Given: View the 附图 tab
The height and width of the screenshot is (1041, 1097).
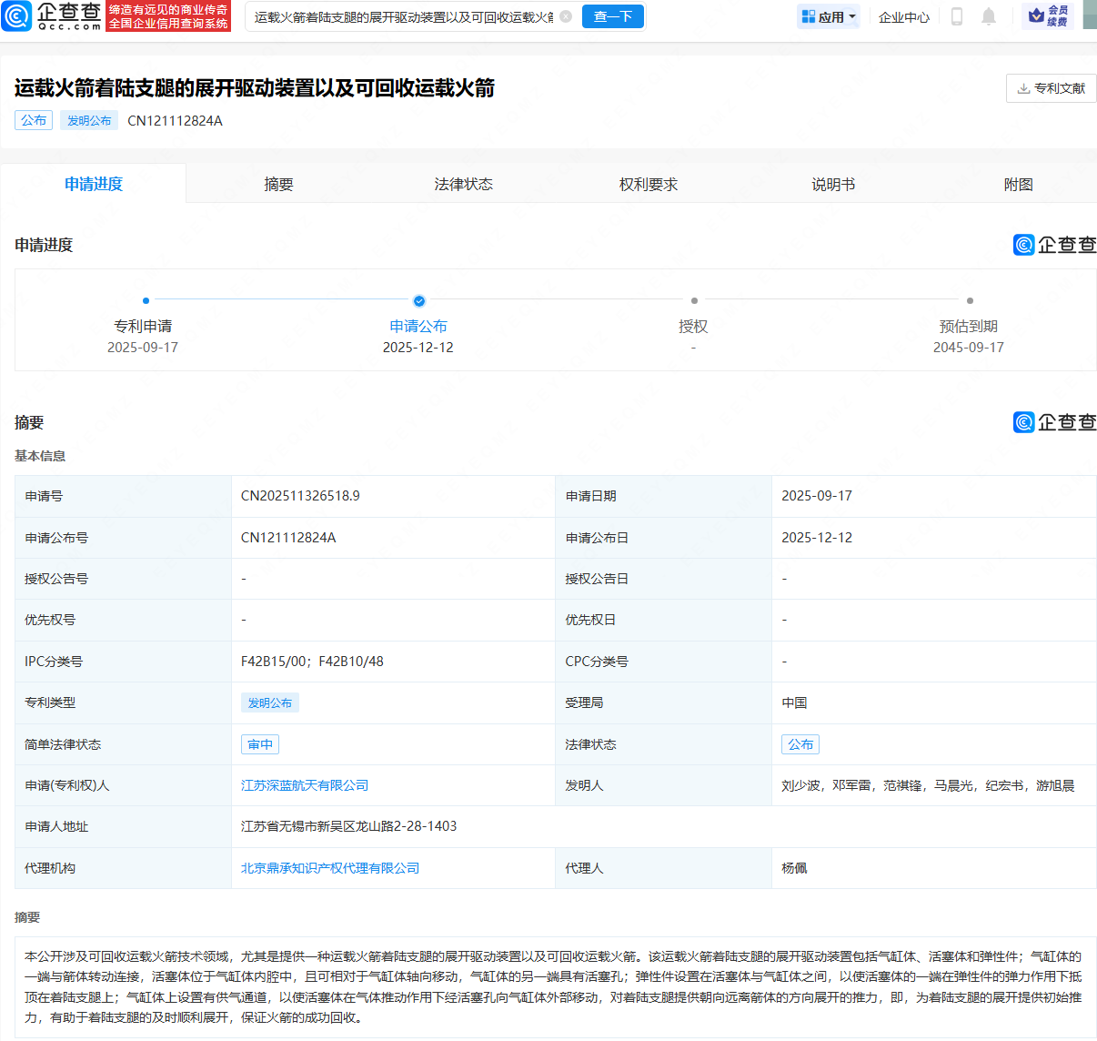Looking at the screenshot, I should point(1016,183).
